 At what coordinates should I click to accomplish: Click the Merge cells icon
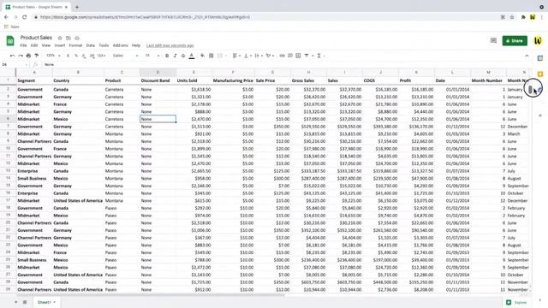click(x=220, y=56)
